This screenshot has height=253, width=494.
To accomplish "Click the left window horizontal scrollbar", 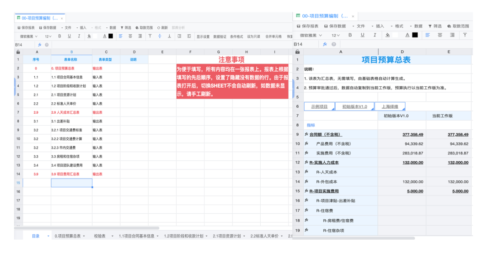I will coord(86,228).
